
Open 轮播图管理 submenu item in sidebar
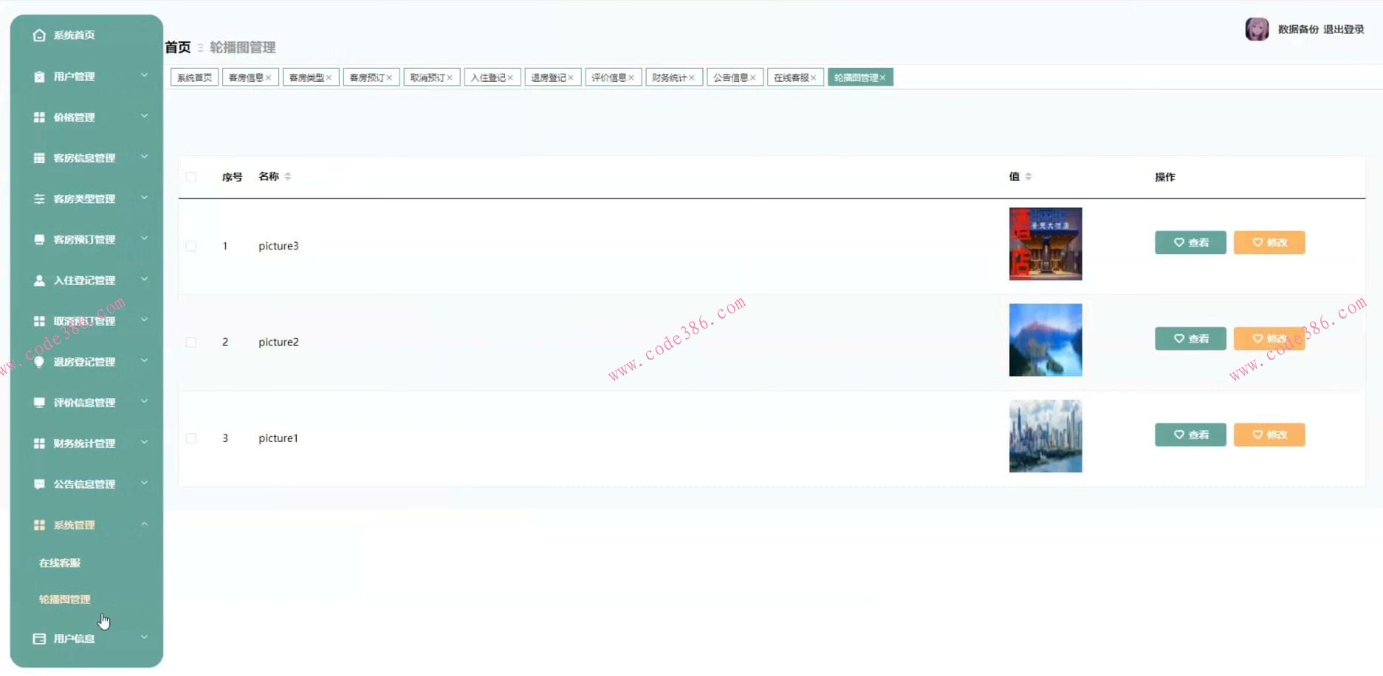click(x=65, y=599)
